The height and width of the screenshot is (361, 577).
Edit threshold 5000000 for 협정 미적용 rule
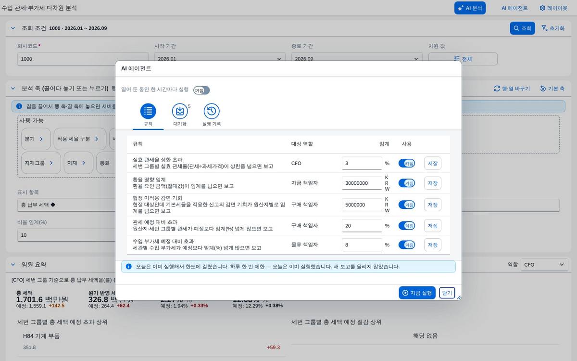(362, 205)
